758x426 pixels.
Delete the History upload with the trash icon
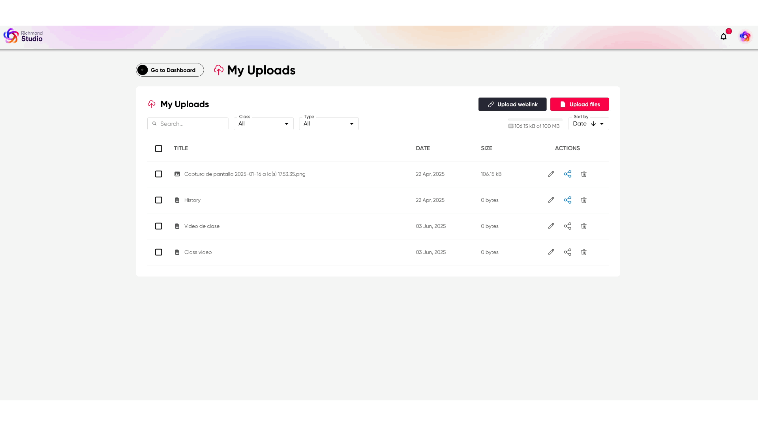(x=584, y=200)
